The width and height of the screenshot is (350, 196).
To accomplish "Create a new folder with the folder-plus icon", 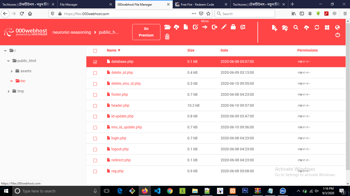I will click(x=285, y=28).
